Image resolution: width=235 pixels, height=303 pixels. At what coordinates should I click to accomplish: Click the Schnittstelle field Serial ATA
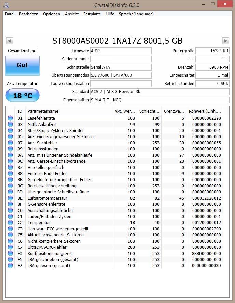pos(121,67)
